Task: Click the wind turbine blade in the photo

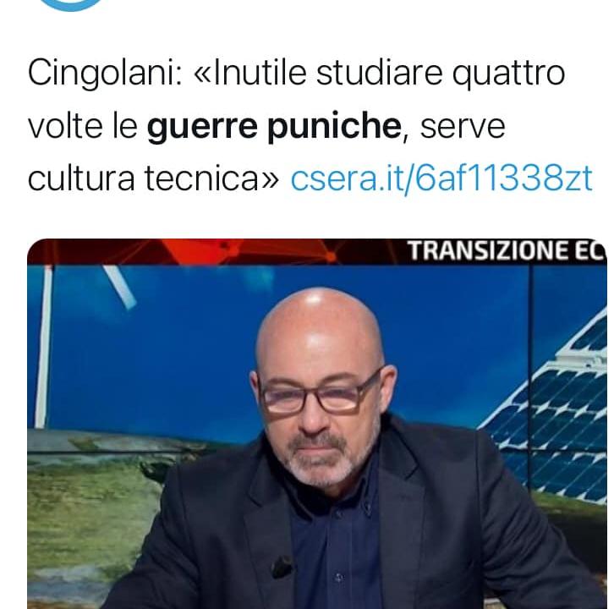Action: point(120,286)
